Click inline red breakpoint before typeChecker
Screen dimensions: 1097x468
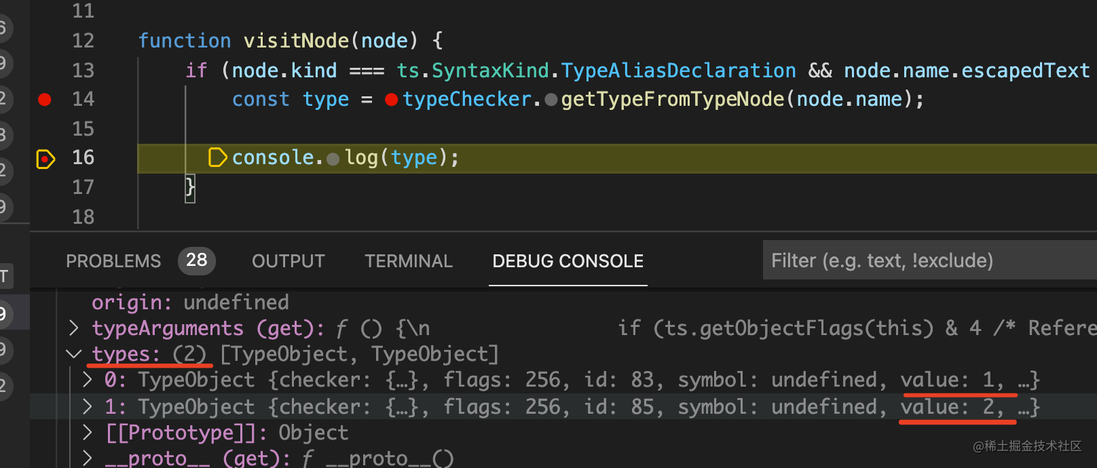click(391, 100)
